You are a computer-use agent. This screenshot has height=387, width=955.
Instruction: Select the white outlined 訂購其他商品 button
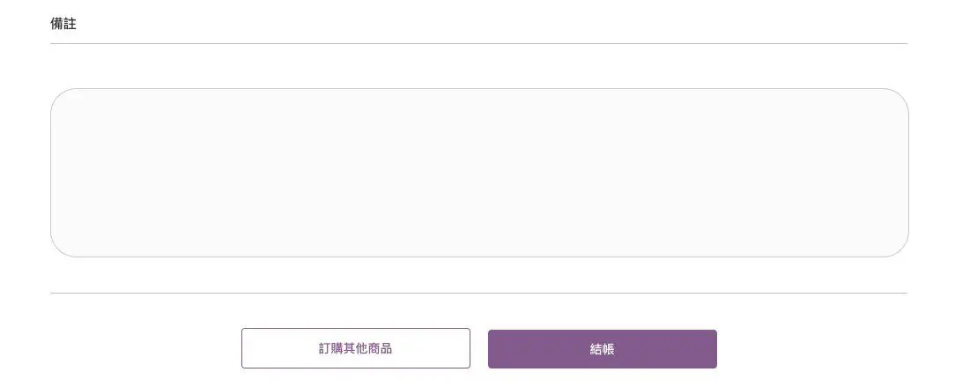point(355,348)
